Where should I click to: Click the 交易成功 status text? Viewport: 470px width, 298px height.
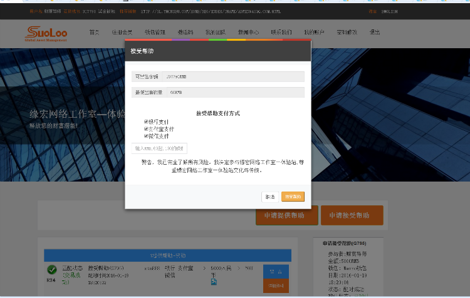71,279
